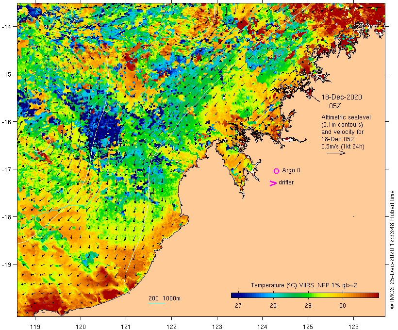Click the longitude axis label 126
Image resolution: width=398 pixels, height=330 pixels.
click(353, 327)
